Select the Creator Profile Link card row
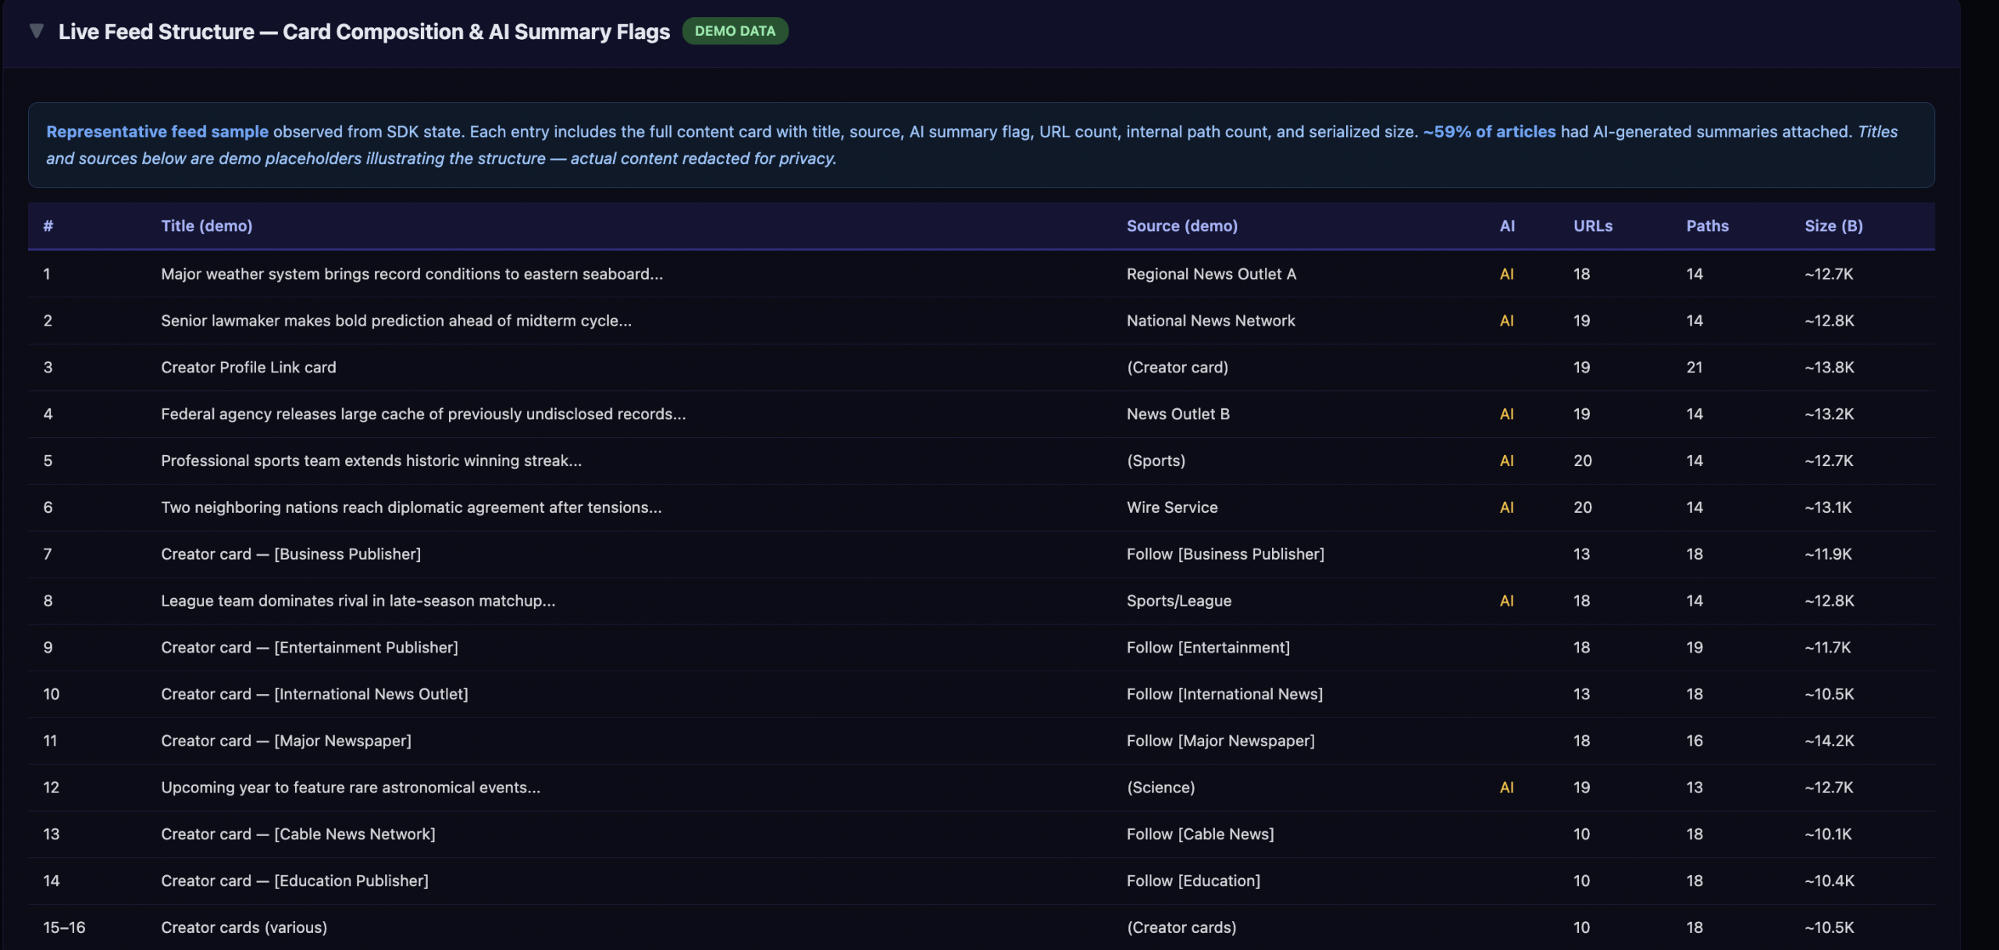Image resolution: width=1999 pixels, height=950 pixels. (x=248, y=368)
